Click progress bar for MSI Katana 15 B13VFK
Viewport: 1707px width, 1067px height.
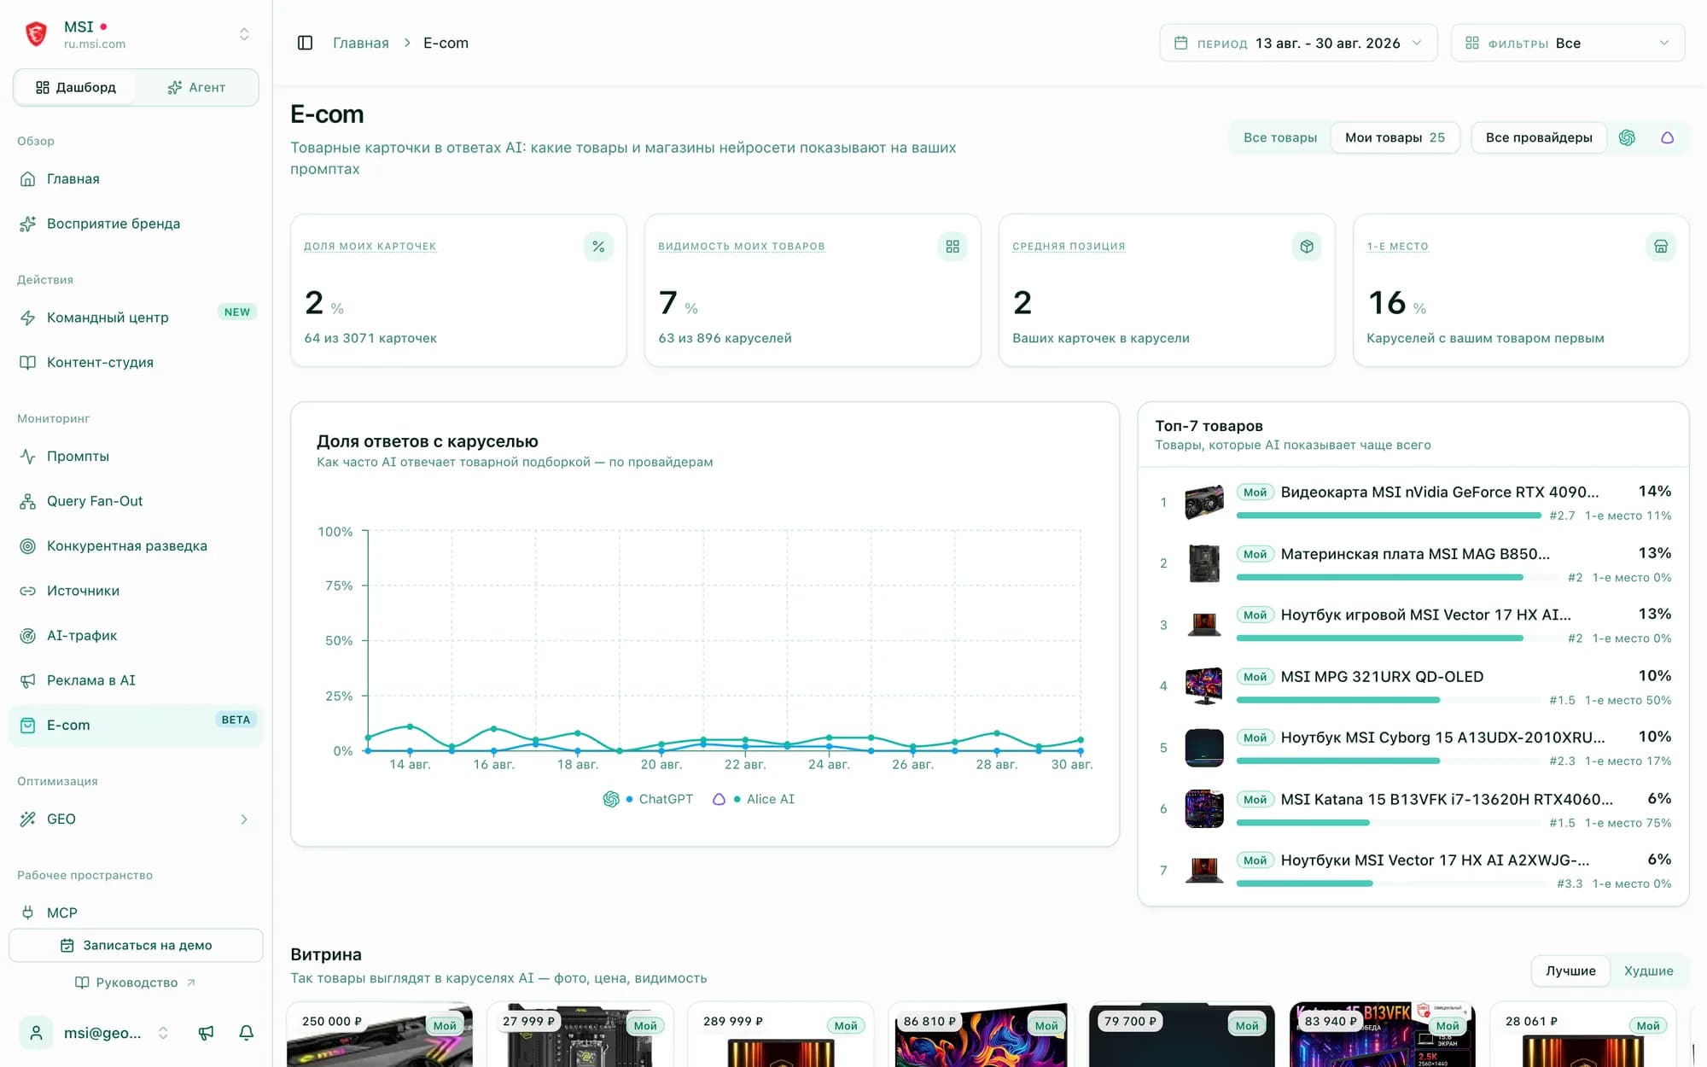click(x=1389, y=823)
